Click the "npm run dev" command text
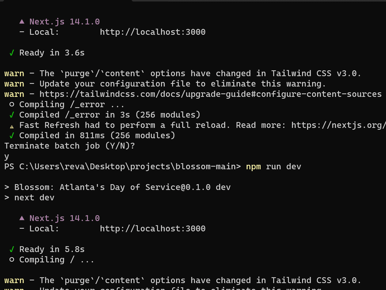The height and width of the screenshot is (290, 386). pyautogui.click(x=273, y=167)
